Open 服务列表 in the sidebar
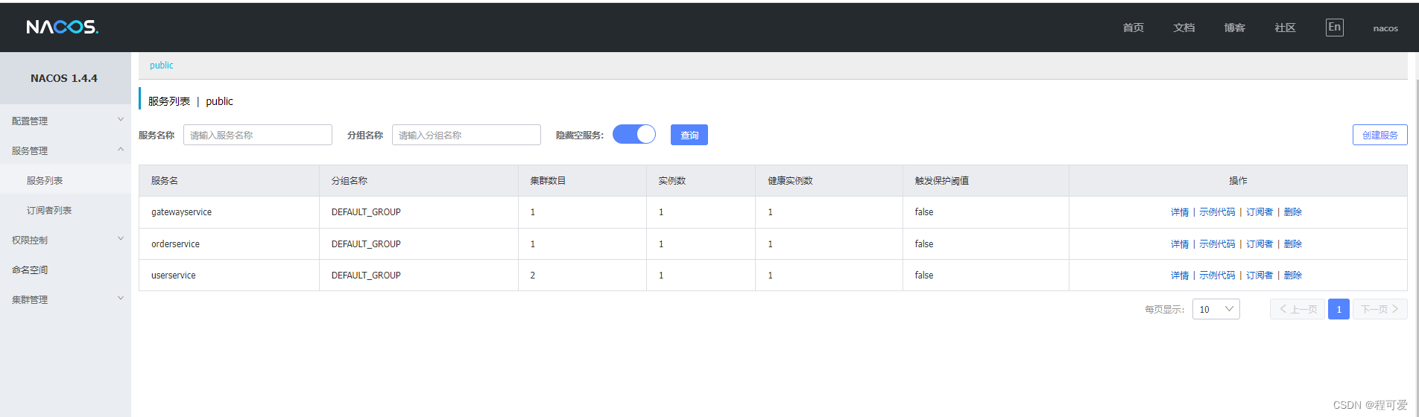Screen dimensions: 1419x417 point(45,180)
